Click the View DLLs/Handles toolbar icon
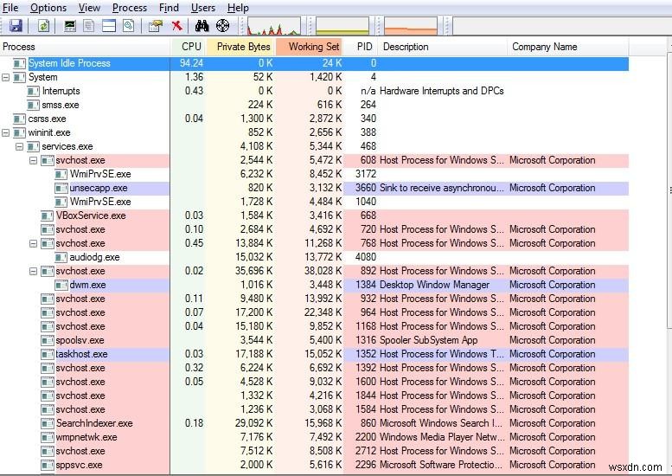 [x=129, y=26]
